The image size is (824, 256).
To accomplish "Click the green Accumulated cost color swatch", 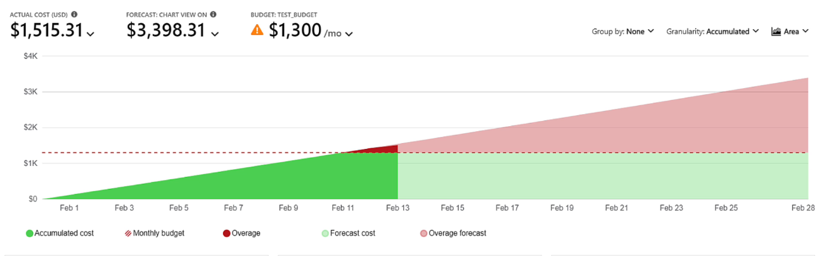I will coord(29,233).
